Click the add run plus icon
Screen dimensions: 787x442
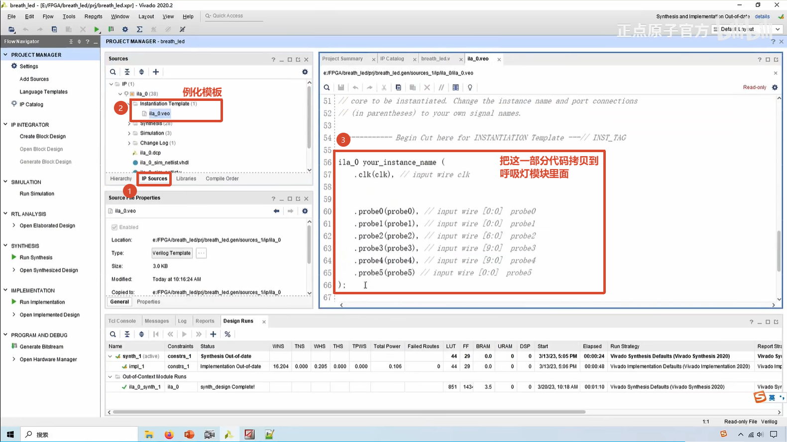[213, 334]
